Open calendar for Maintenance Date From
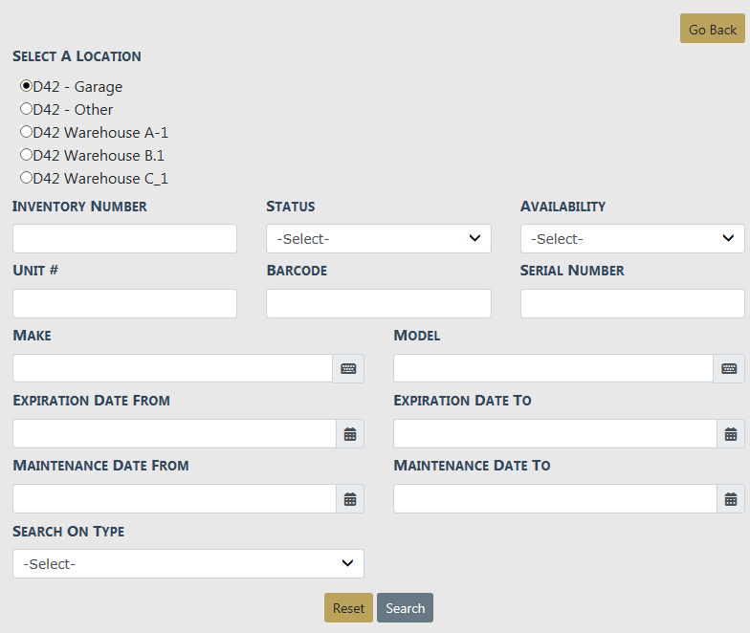This screenshot has height=633, width=750. tap(350, 498)
